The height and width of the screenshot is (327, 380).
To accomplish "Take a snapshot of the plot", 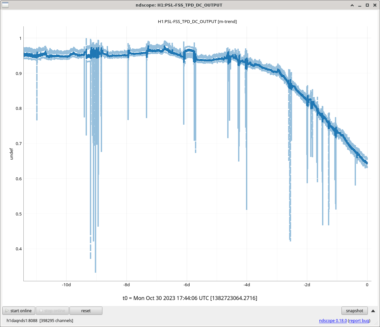I will click(354, 311).
